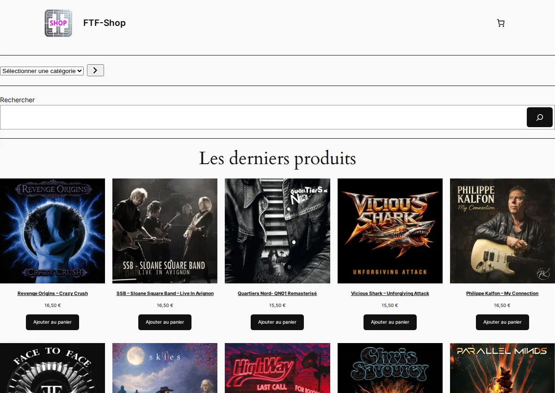Image resolution: width=555 pixels, height=393 pixels.
Task: Open Quartiers Nord- QN01 Remasterisé link
Action: [x=277, y=294]
